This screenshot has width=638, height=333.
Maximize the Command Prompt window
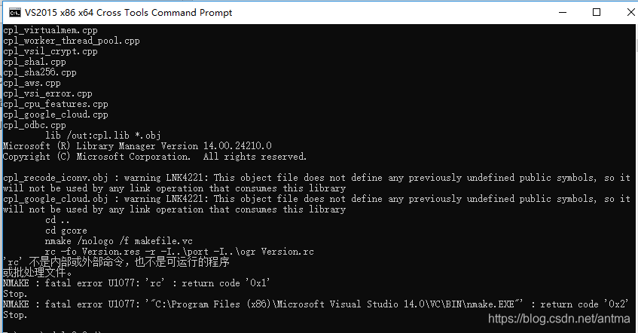coord(597,12)
